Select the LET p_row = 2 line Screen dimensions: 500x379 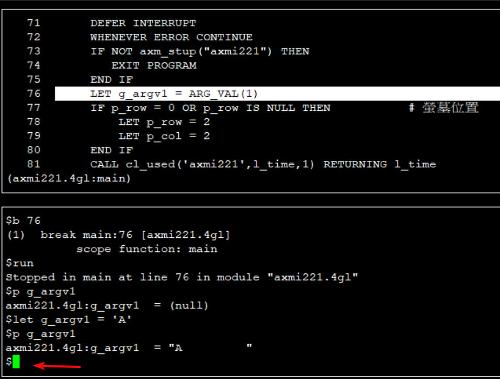point(164,122)
